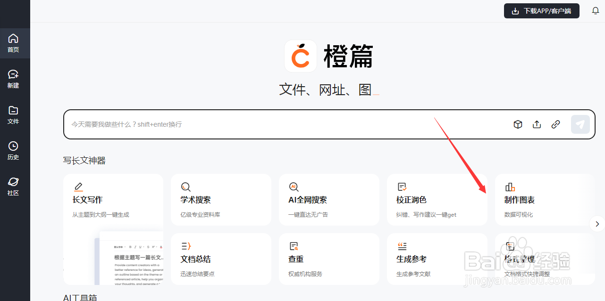Click the 生成参考文献 description
The width and height of the screenshot is (605, 301).
click(x=413, y=274)
